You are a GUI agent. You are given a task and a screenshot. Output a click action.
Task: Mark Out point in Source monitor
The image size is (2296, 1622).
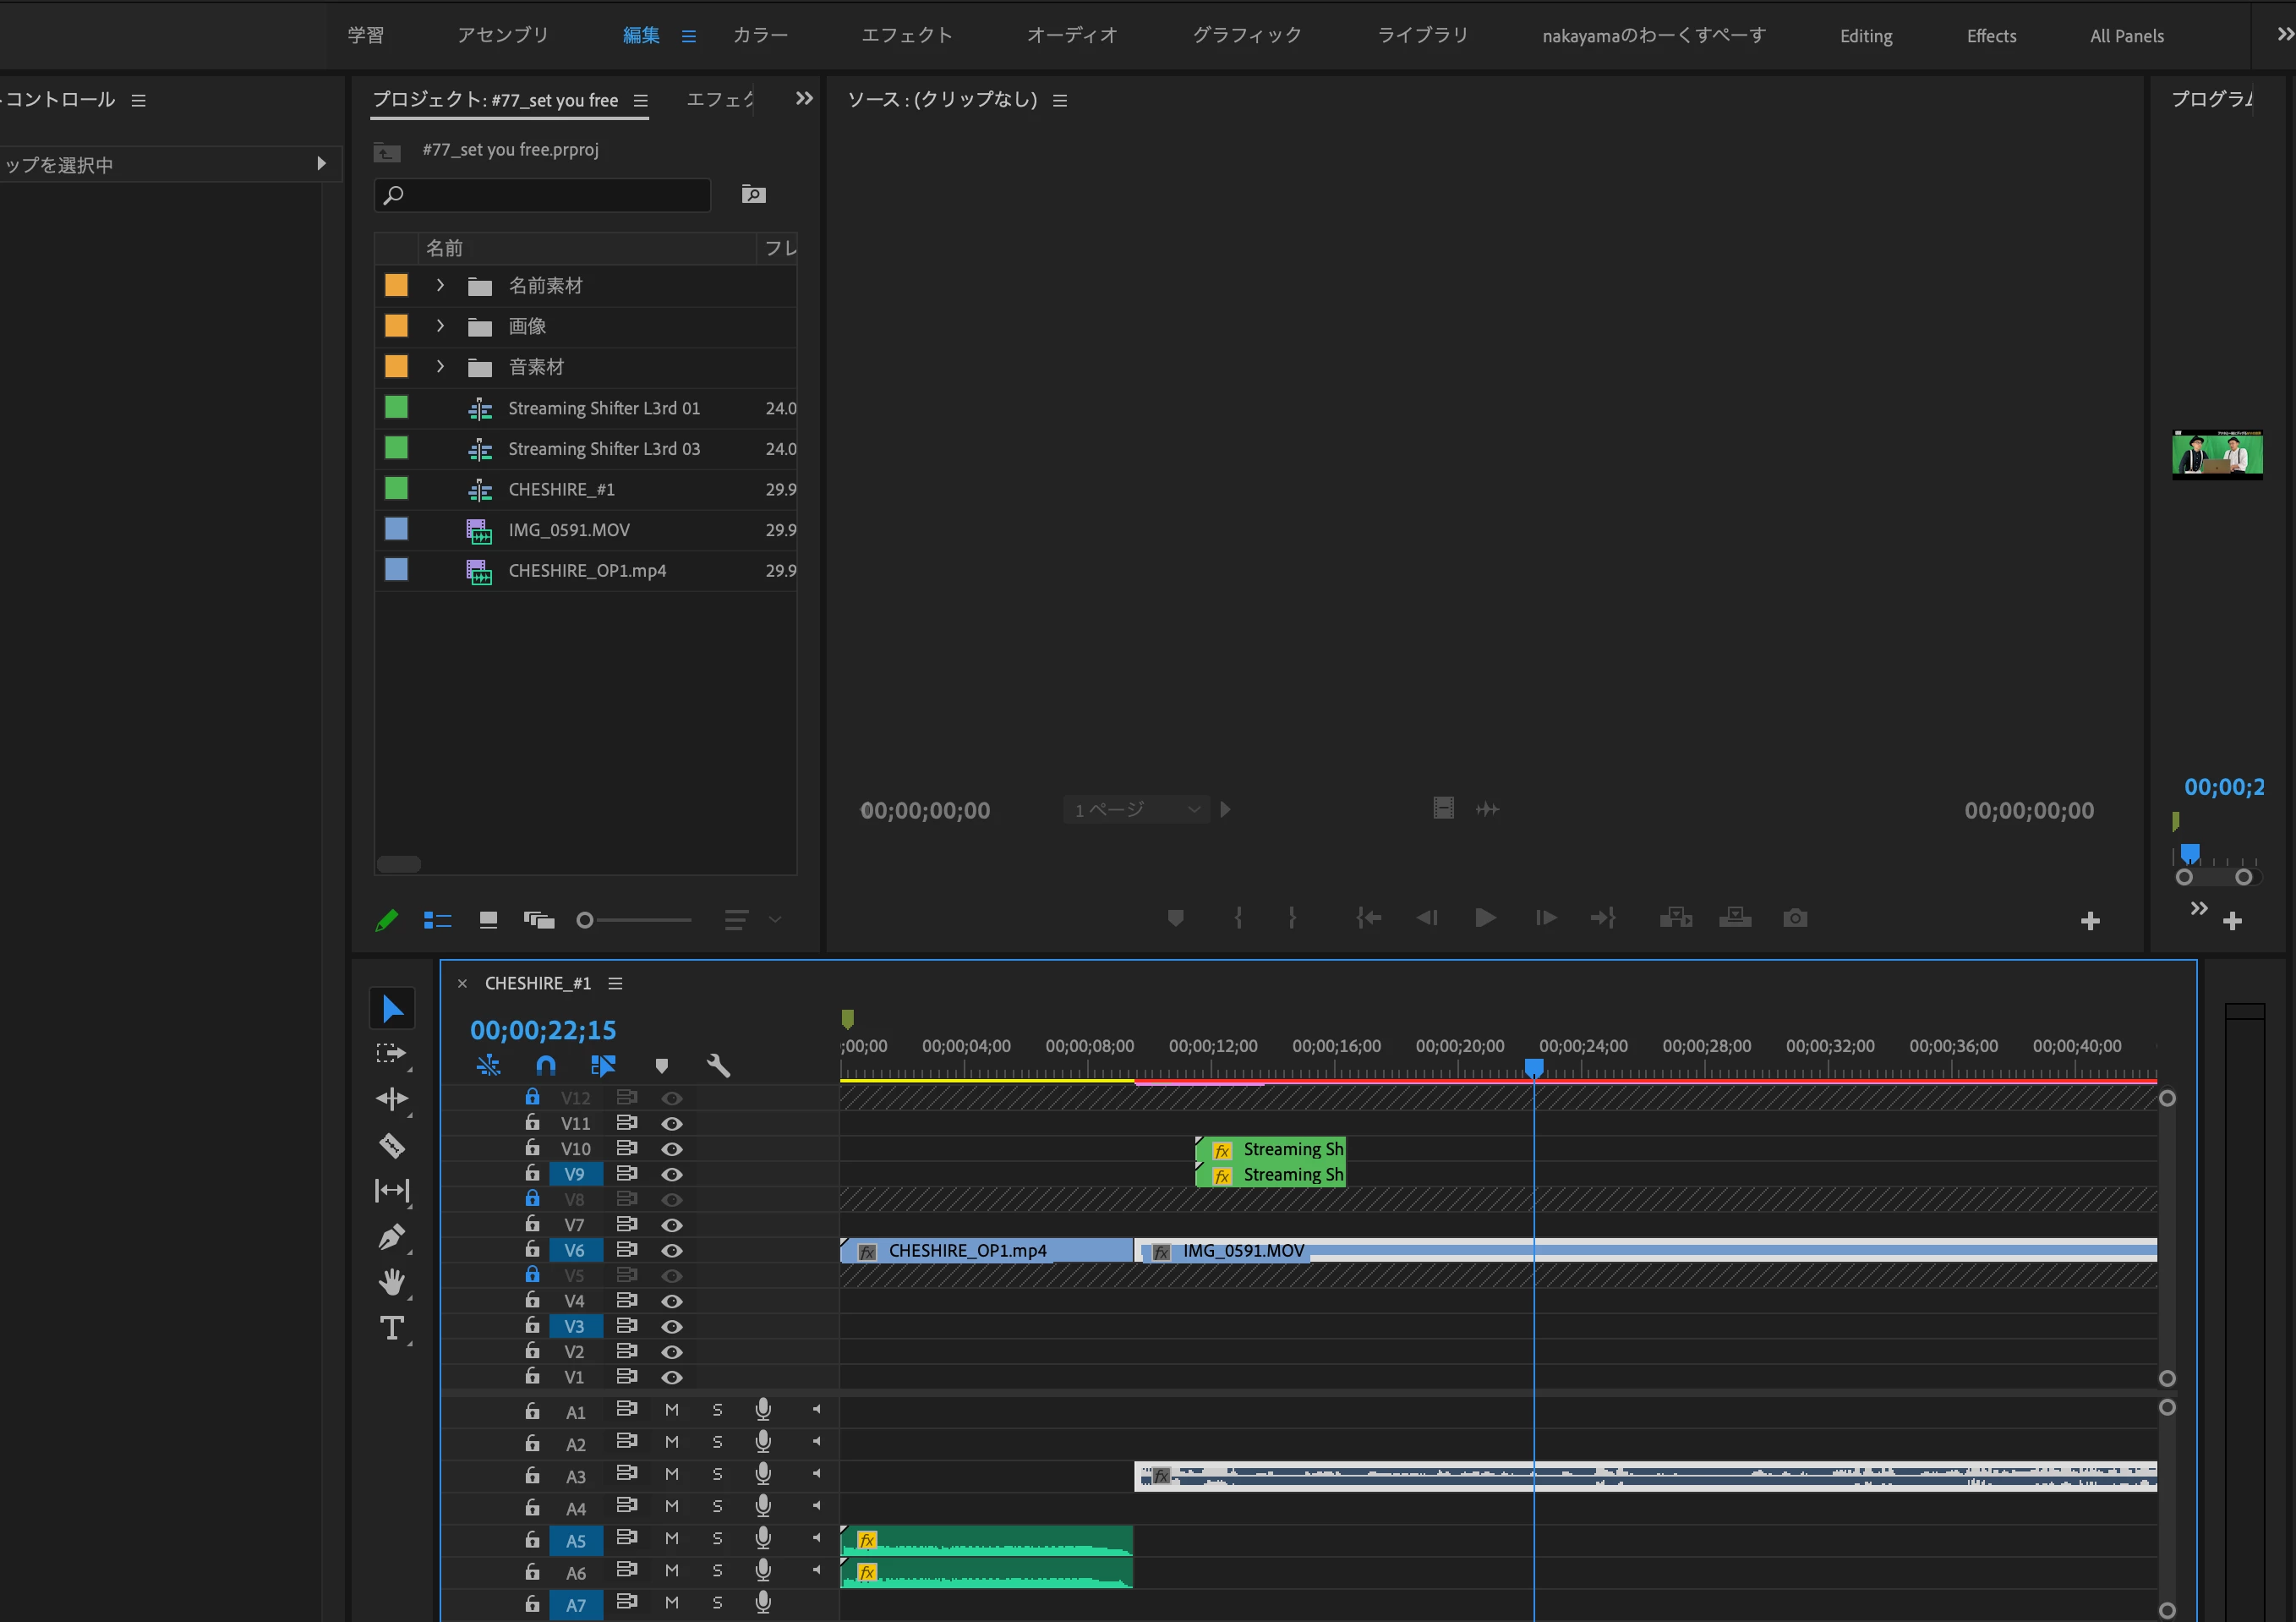coord(1292,918)
